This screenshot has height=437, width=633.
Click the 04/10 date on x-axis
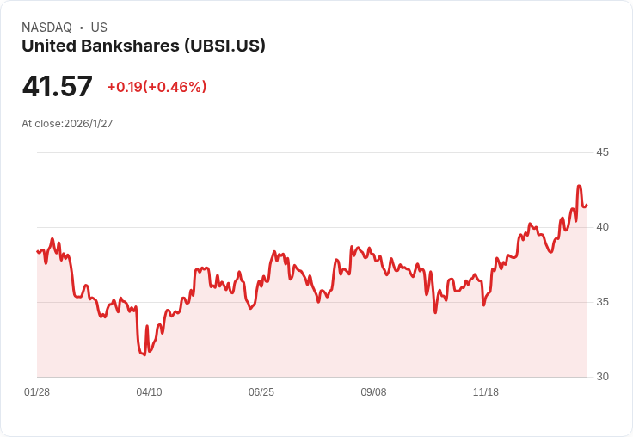[x=149, y=392]
